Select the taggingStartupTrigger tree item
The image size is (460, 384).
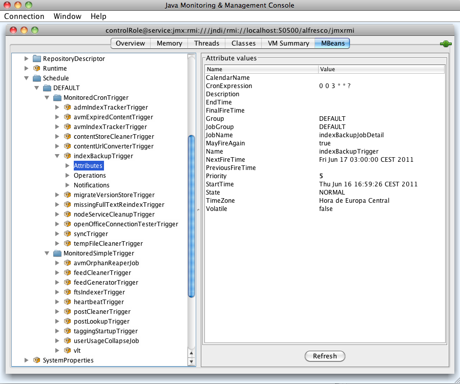[106, 331]
